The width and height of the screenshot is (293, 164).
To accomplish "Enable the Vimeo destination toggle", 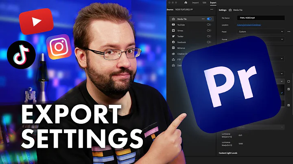I will point(209,30).
